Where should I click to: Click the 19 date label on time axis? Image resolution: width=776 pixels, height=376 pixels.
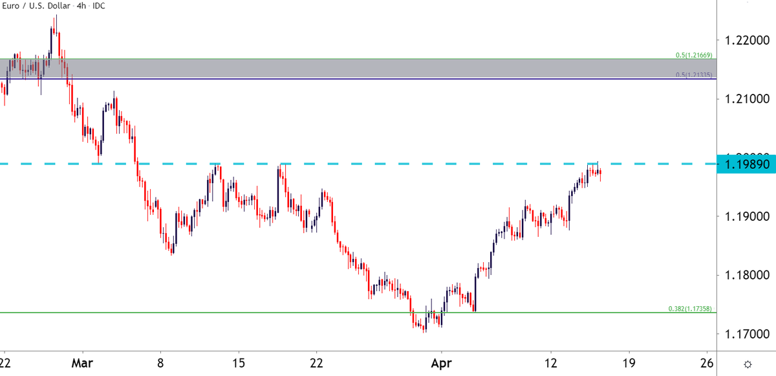[629, 362]
